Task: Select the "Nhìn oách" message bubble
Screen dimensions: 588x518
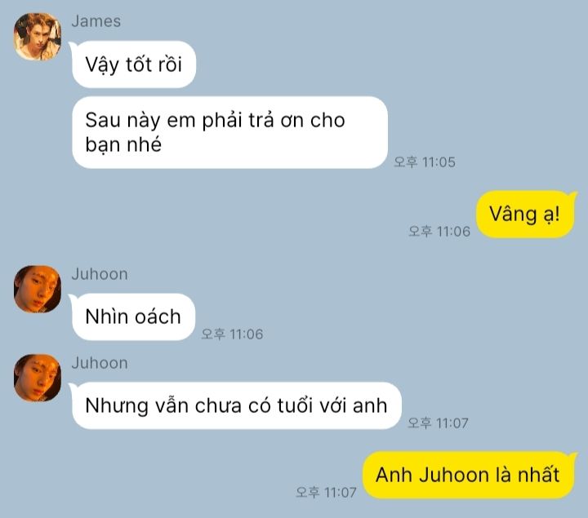Action: pos(133,317)
